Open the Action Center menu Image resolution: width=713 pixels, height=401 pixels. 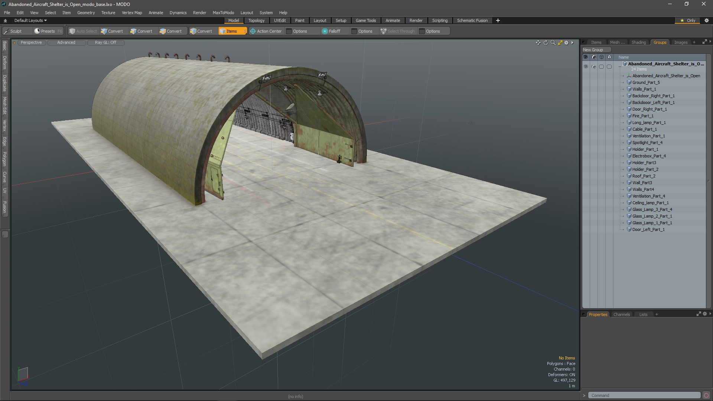[266, 31]
